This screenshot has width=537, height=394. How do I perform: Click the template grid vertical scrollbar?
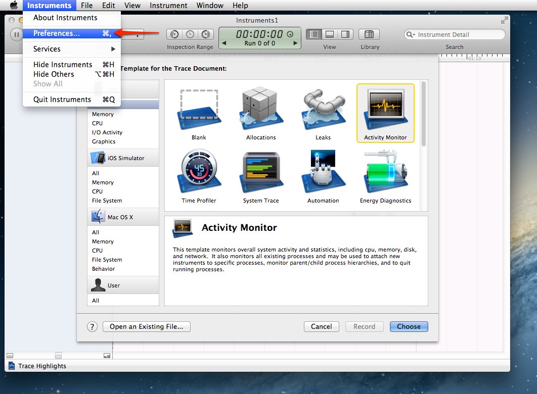tap(424, 114)
